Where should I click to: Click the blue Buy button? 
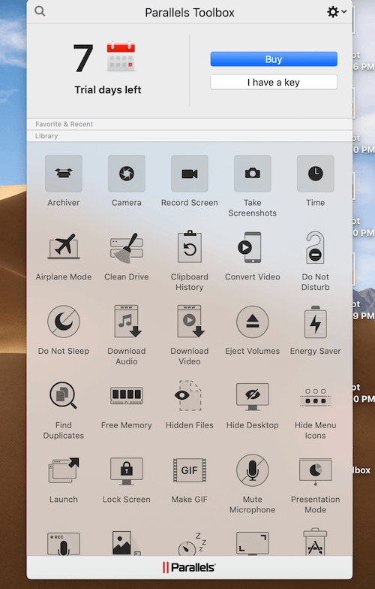click(x=274, y=59)
